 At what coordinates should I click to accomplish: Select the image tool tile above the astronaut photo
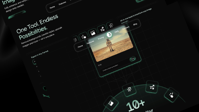pos(93,33)
